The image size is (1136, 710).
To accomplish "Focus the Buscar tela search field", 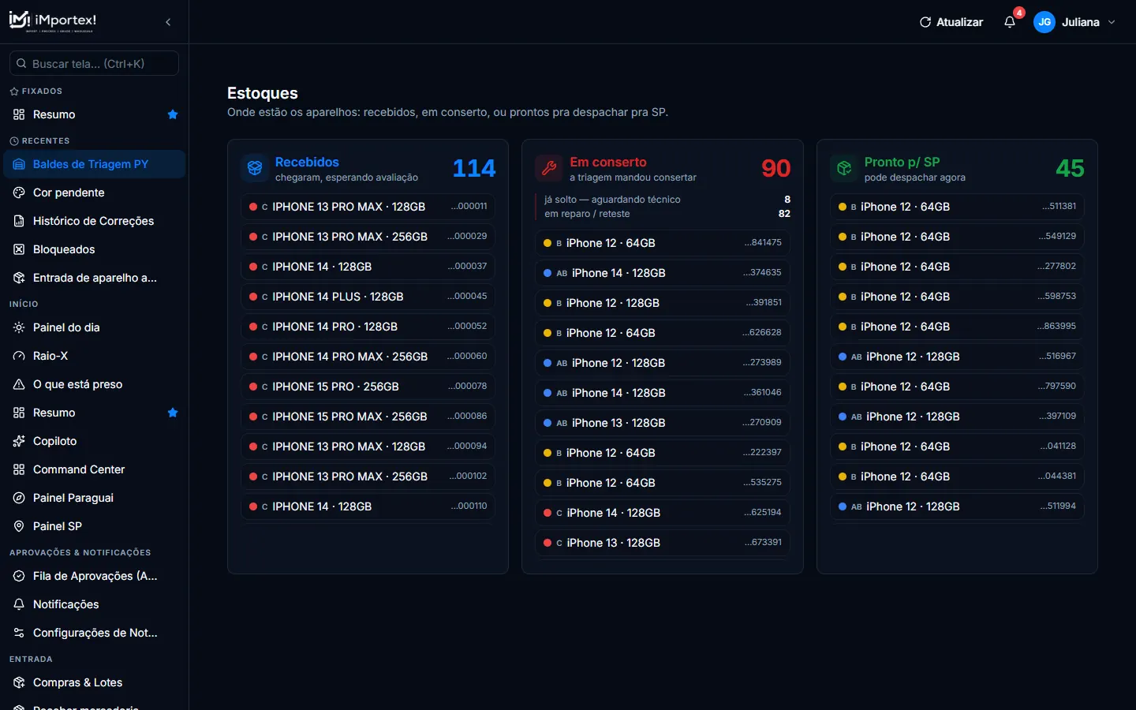I will 94,63.
